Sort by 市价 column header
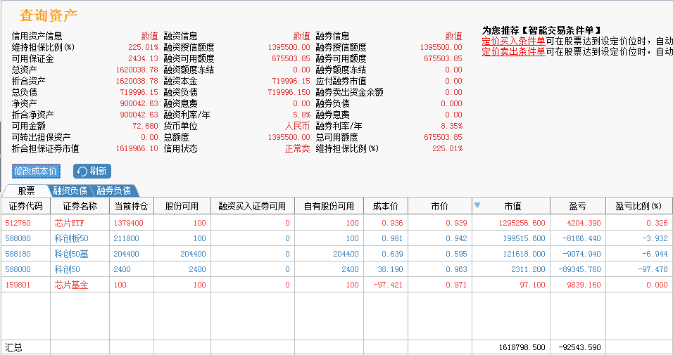The width and height of the screenshot is (673, 355). click(439, 206)
